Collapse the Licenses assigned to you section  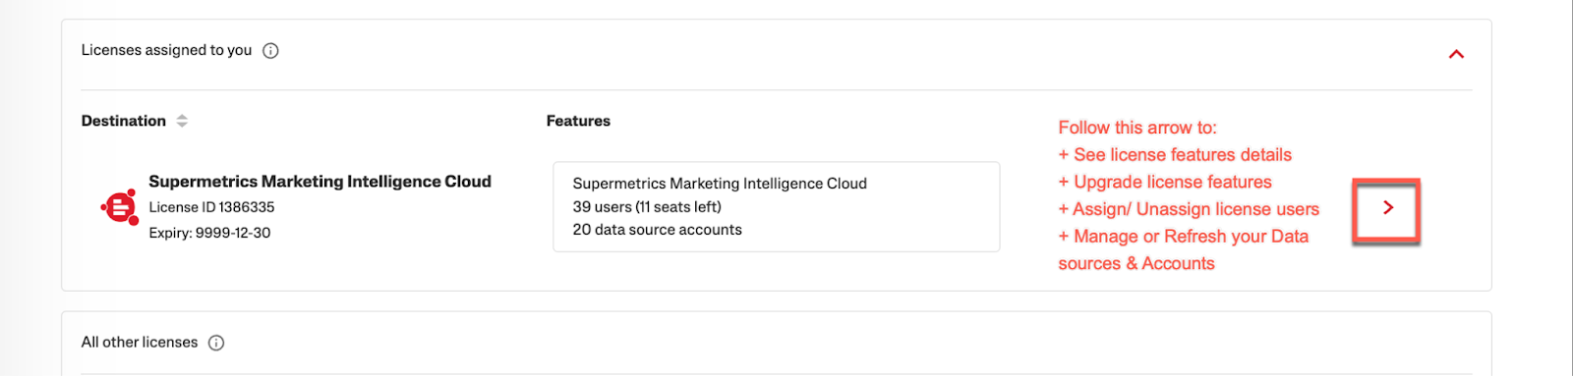pyautogui.click(x=1456, y=54)
